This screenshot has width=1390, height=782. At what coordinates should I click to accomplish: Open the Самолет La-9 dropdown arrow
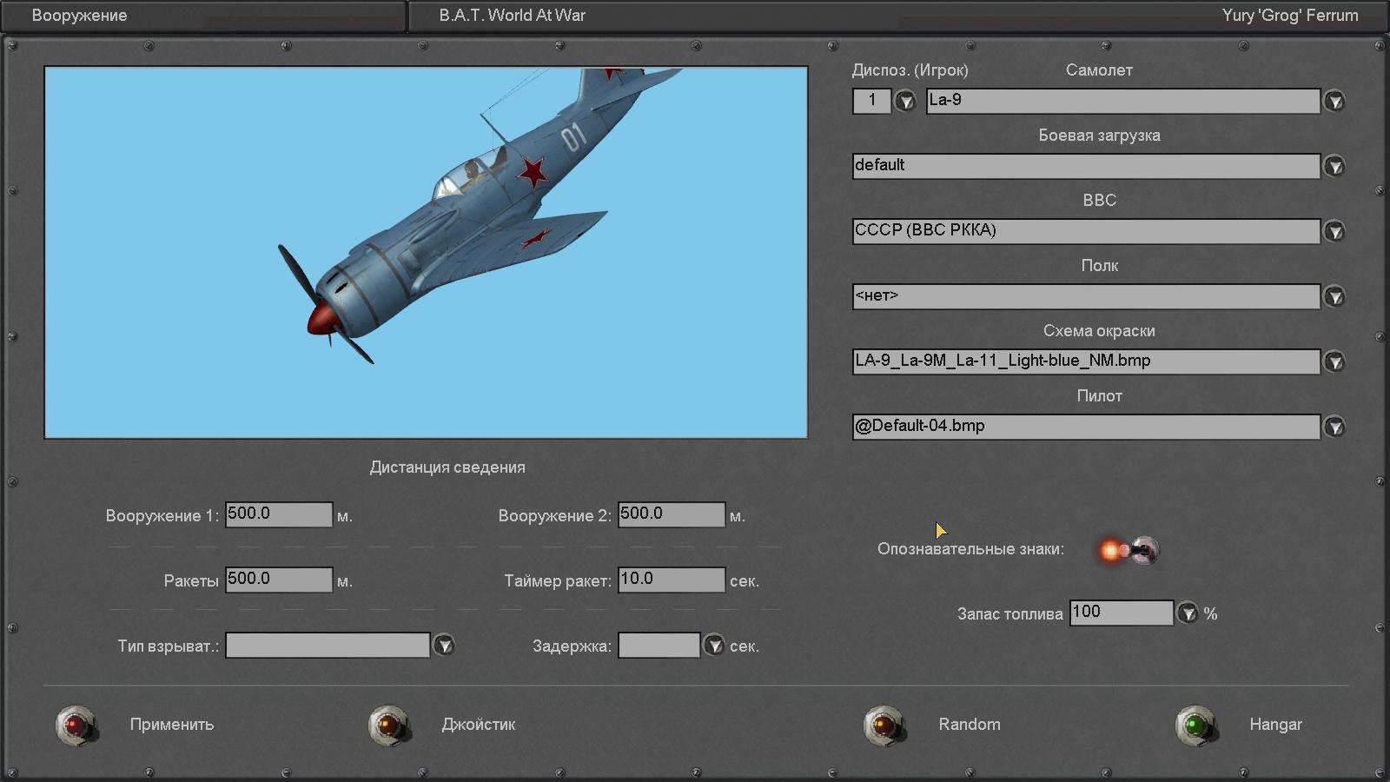click(1334, 102)
